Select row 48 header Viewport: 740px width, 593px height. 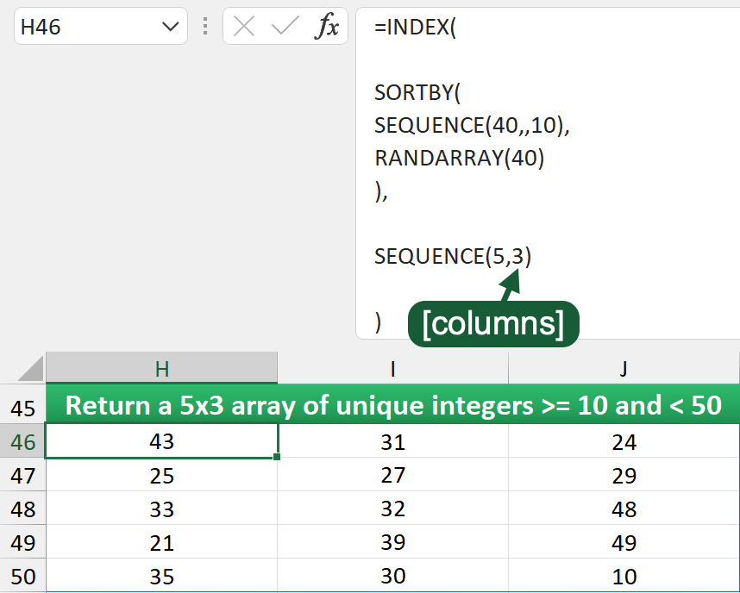(22, 509)
